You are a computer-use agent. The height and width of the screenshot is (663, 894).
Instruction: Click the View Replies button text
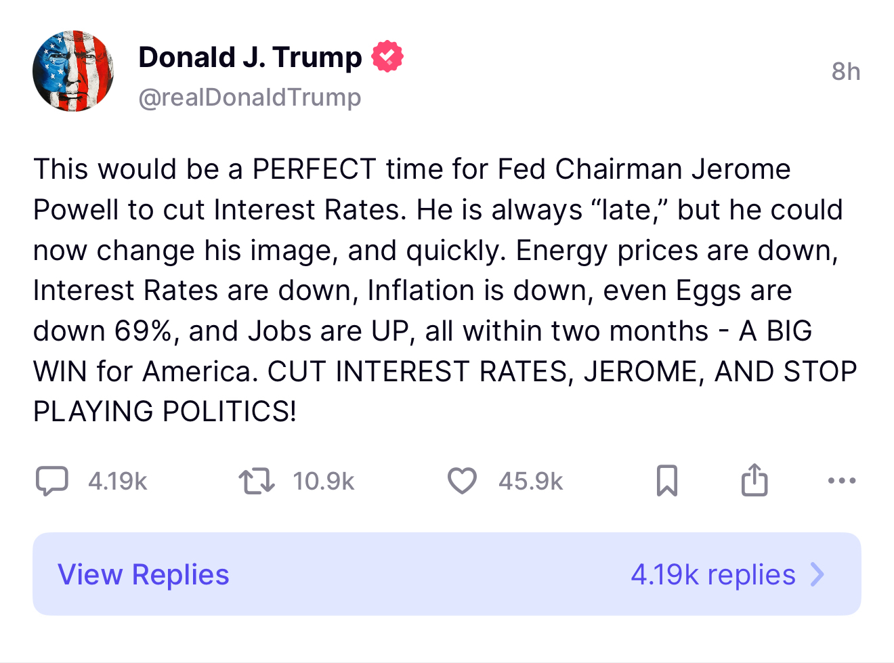(x=144, y=574)
